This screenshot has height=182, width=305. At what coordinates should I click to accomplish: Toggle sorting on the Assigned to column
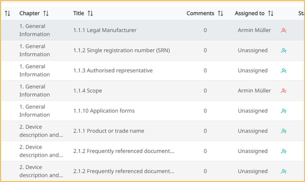[x=271, y=13]
